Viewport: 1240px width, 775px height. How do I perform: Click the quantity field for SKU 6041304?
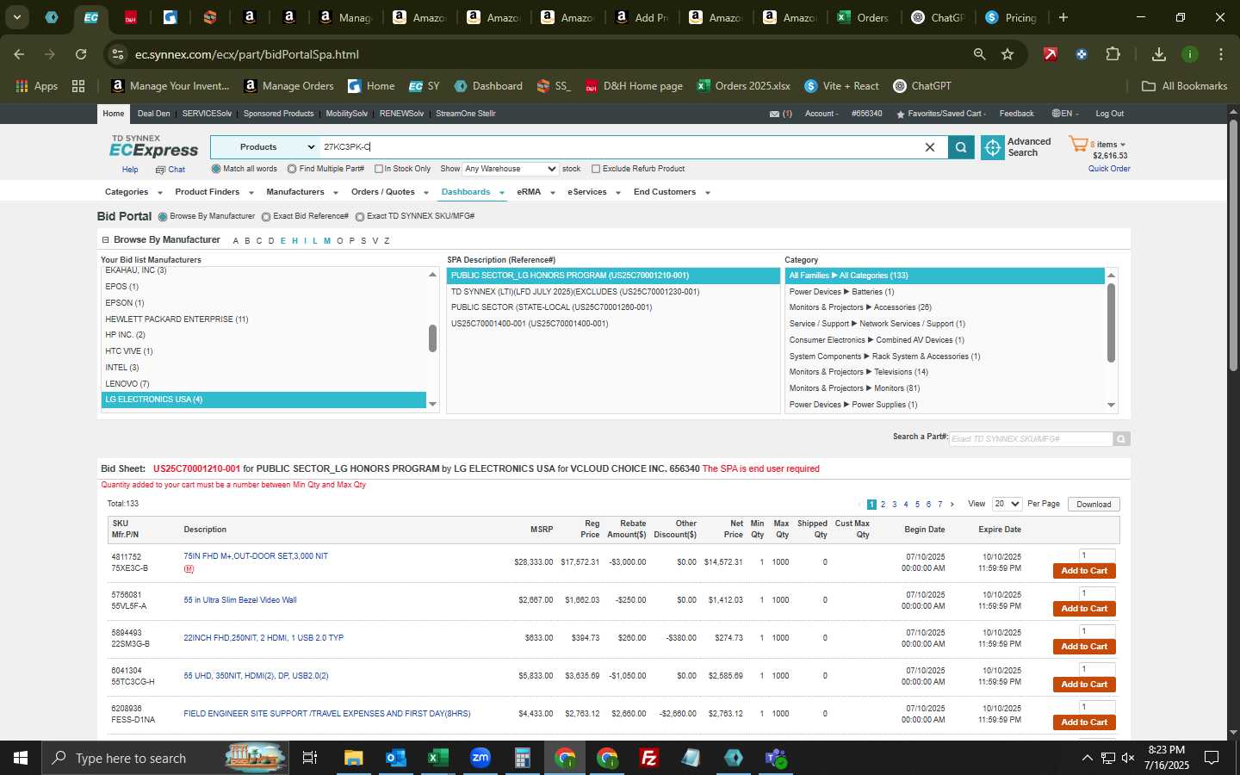tap(1097, 669)
